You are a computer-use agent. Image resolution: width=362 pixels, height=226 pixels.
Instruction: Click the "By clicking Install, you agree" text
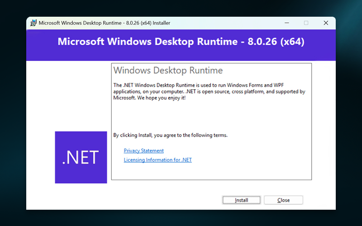click(170, 135)
